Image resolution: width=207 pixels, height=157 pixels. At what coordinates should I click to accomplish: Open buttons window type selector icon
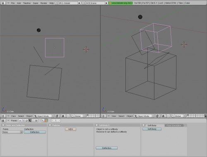(x=4, y=121)
